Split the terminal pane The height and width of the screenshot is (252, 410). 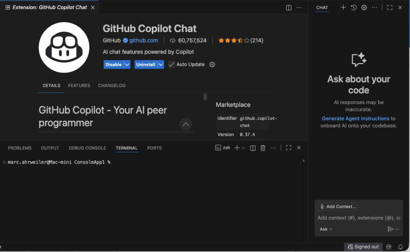click(x=253, y=148)
